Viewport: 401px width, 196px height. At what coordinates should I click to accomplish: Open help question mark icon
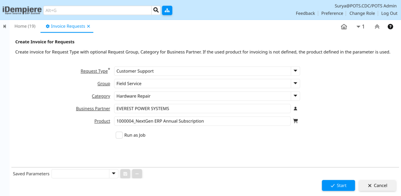point(390,27)
